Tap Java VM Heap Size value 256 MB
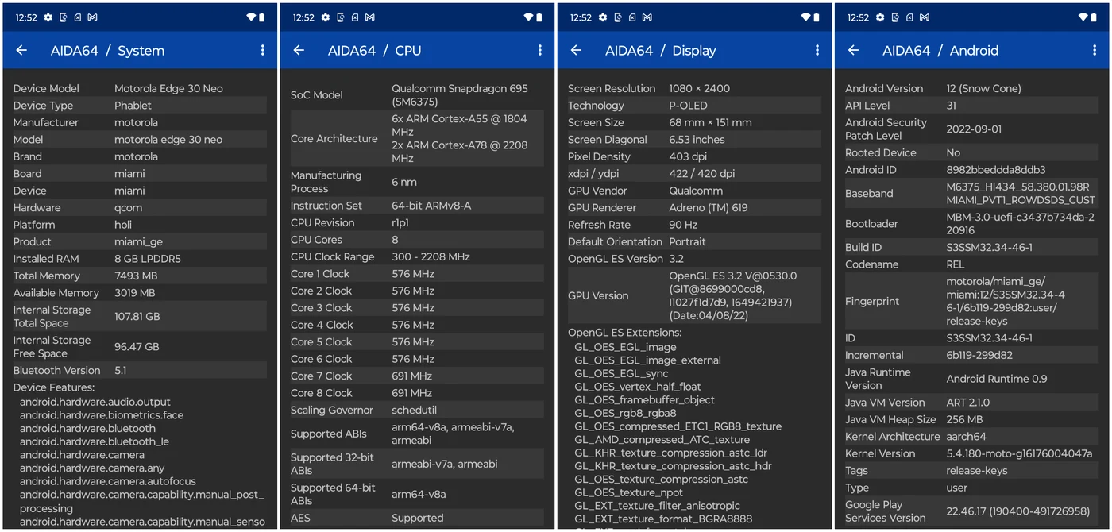Image resolution: width=1112 pixels, height=532 pixels. [x=964, y=419]
